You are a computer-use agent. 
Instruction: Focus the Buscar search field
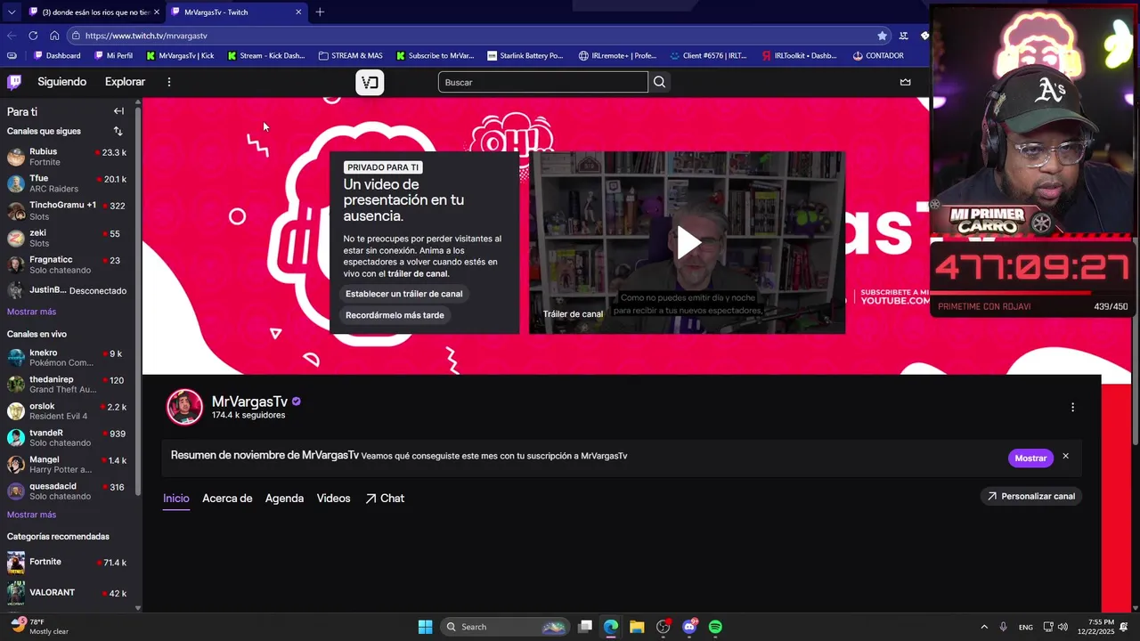pos(543,82)
